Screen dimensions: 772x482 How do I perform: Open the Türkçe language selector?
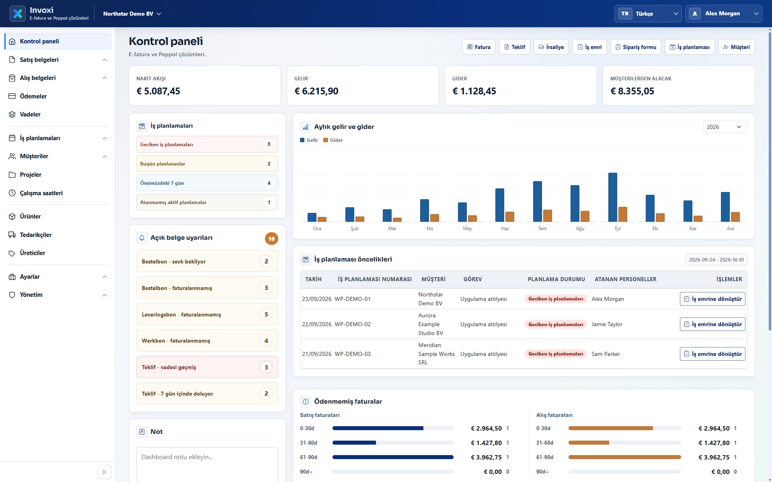pos(648,14)
